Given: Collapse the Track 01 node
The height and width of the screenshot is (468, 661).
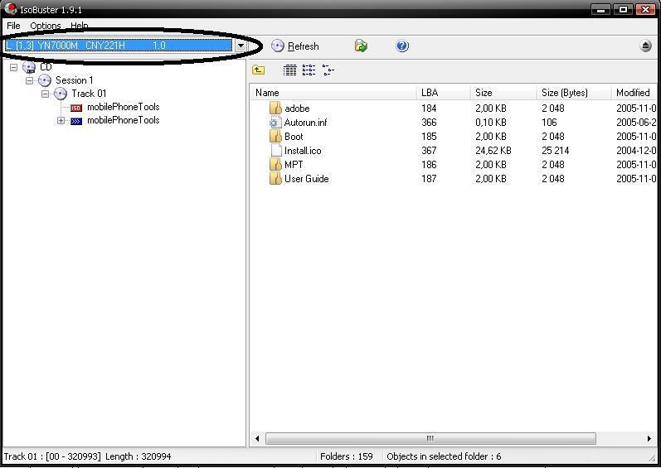Looking at the screenshot, I should pyautogui.click(x=46, y=94).
